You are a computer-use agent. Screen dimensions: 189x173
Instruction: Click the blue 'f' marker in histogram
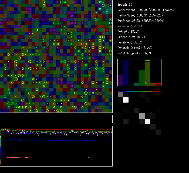click(127, 82)
